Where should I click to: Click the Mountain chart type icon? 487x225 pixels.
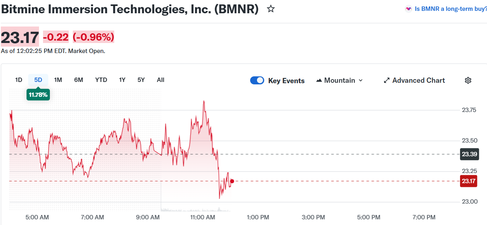[x=319, y=80]
